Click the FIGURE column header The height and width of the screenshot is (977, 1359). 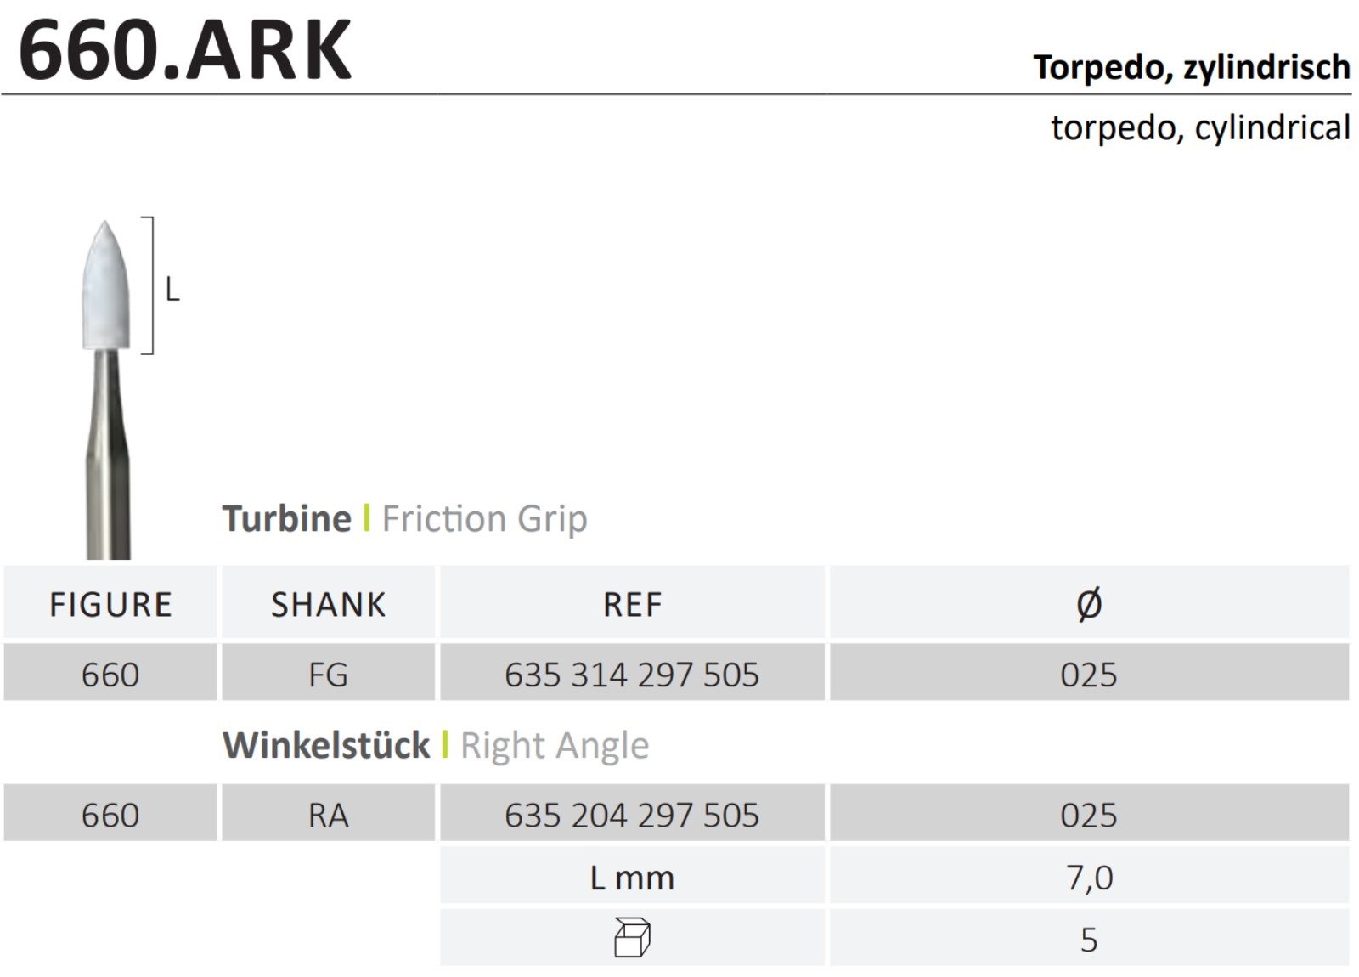(110, 604)
